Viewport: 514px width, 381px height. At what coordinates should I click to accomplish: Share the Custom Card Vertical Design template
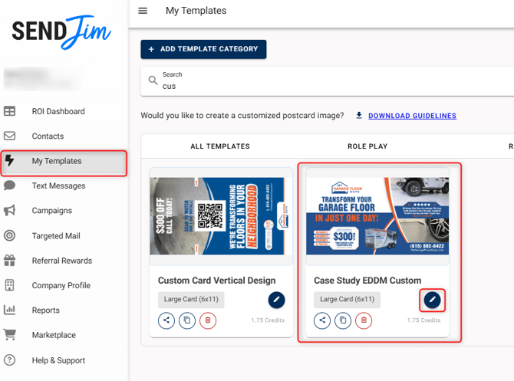pyautogui.click(x=166, y=320)
